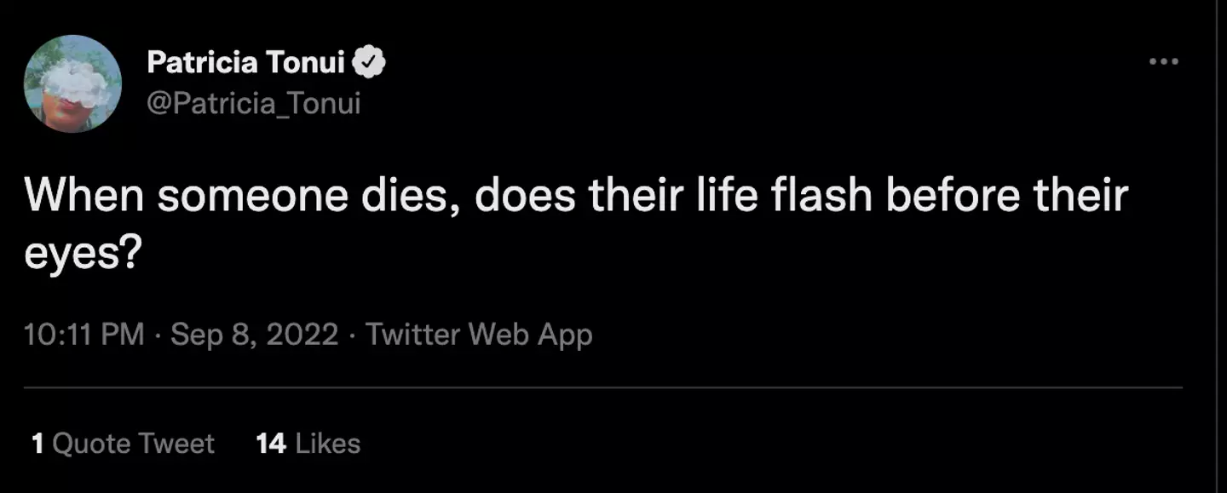1227x493 pixels.
Task: Open the three-dot more options menu
Action: (1163, 61)
